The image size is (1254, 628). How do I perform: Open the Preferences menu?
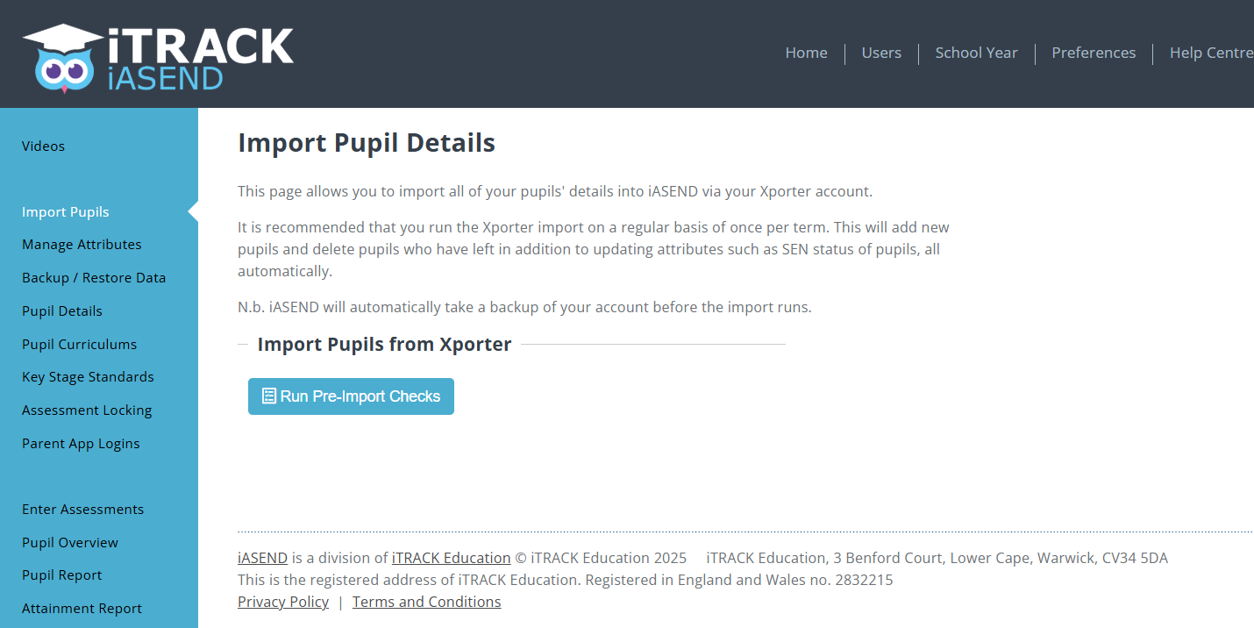[x=1094, y=53]
